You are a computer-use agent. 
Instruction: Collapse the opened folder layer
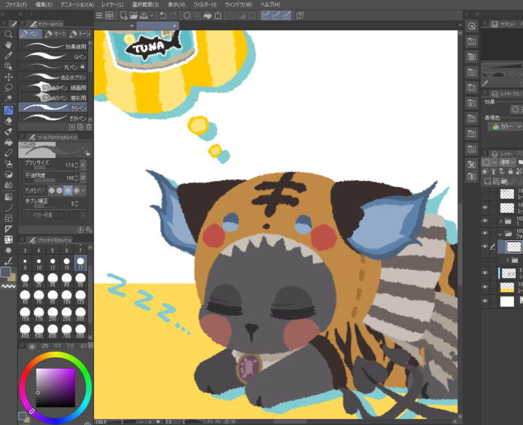click(500, 234)
